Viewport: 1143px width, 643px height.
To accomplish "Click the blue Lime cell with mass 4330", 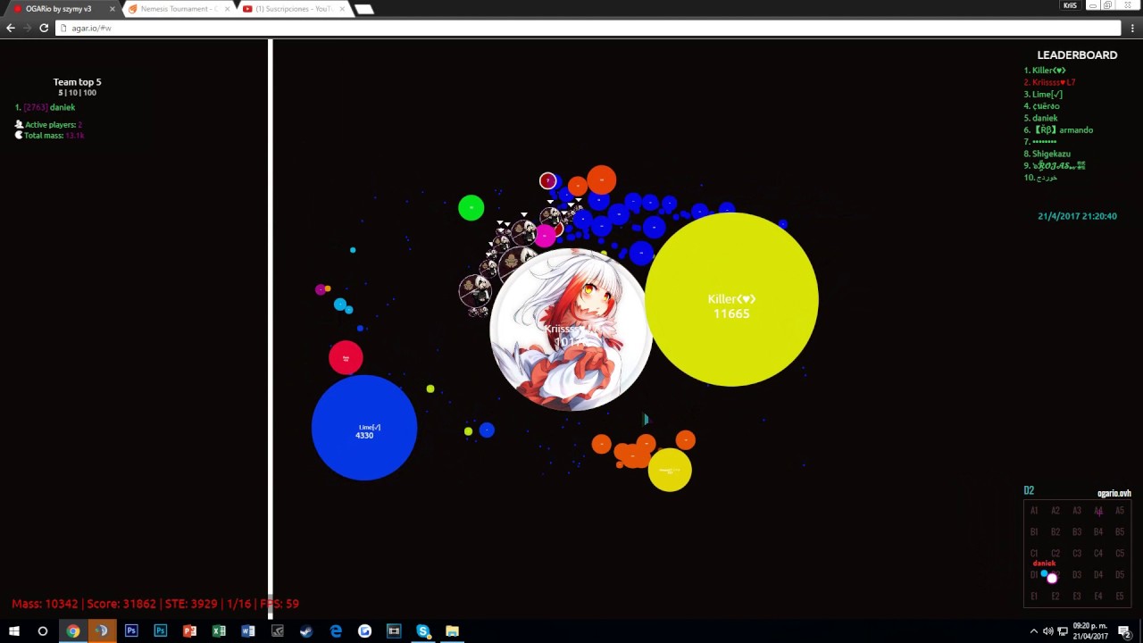I will 364,428.
